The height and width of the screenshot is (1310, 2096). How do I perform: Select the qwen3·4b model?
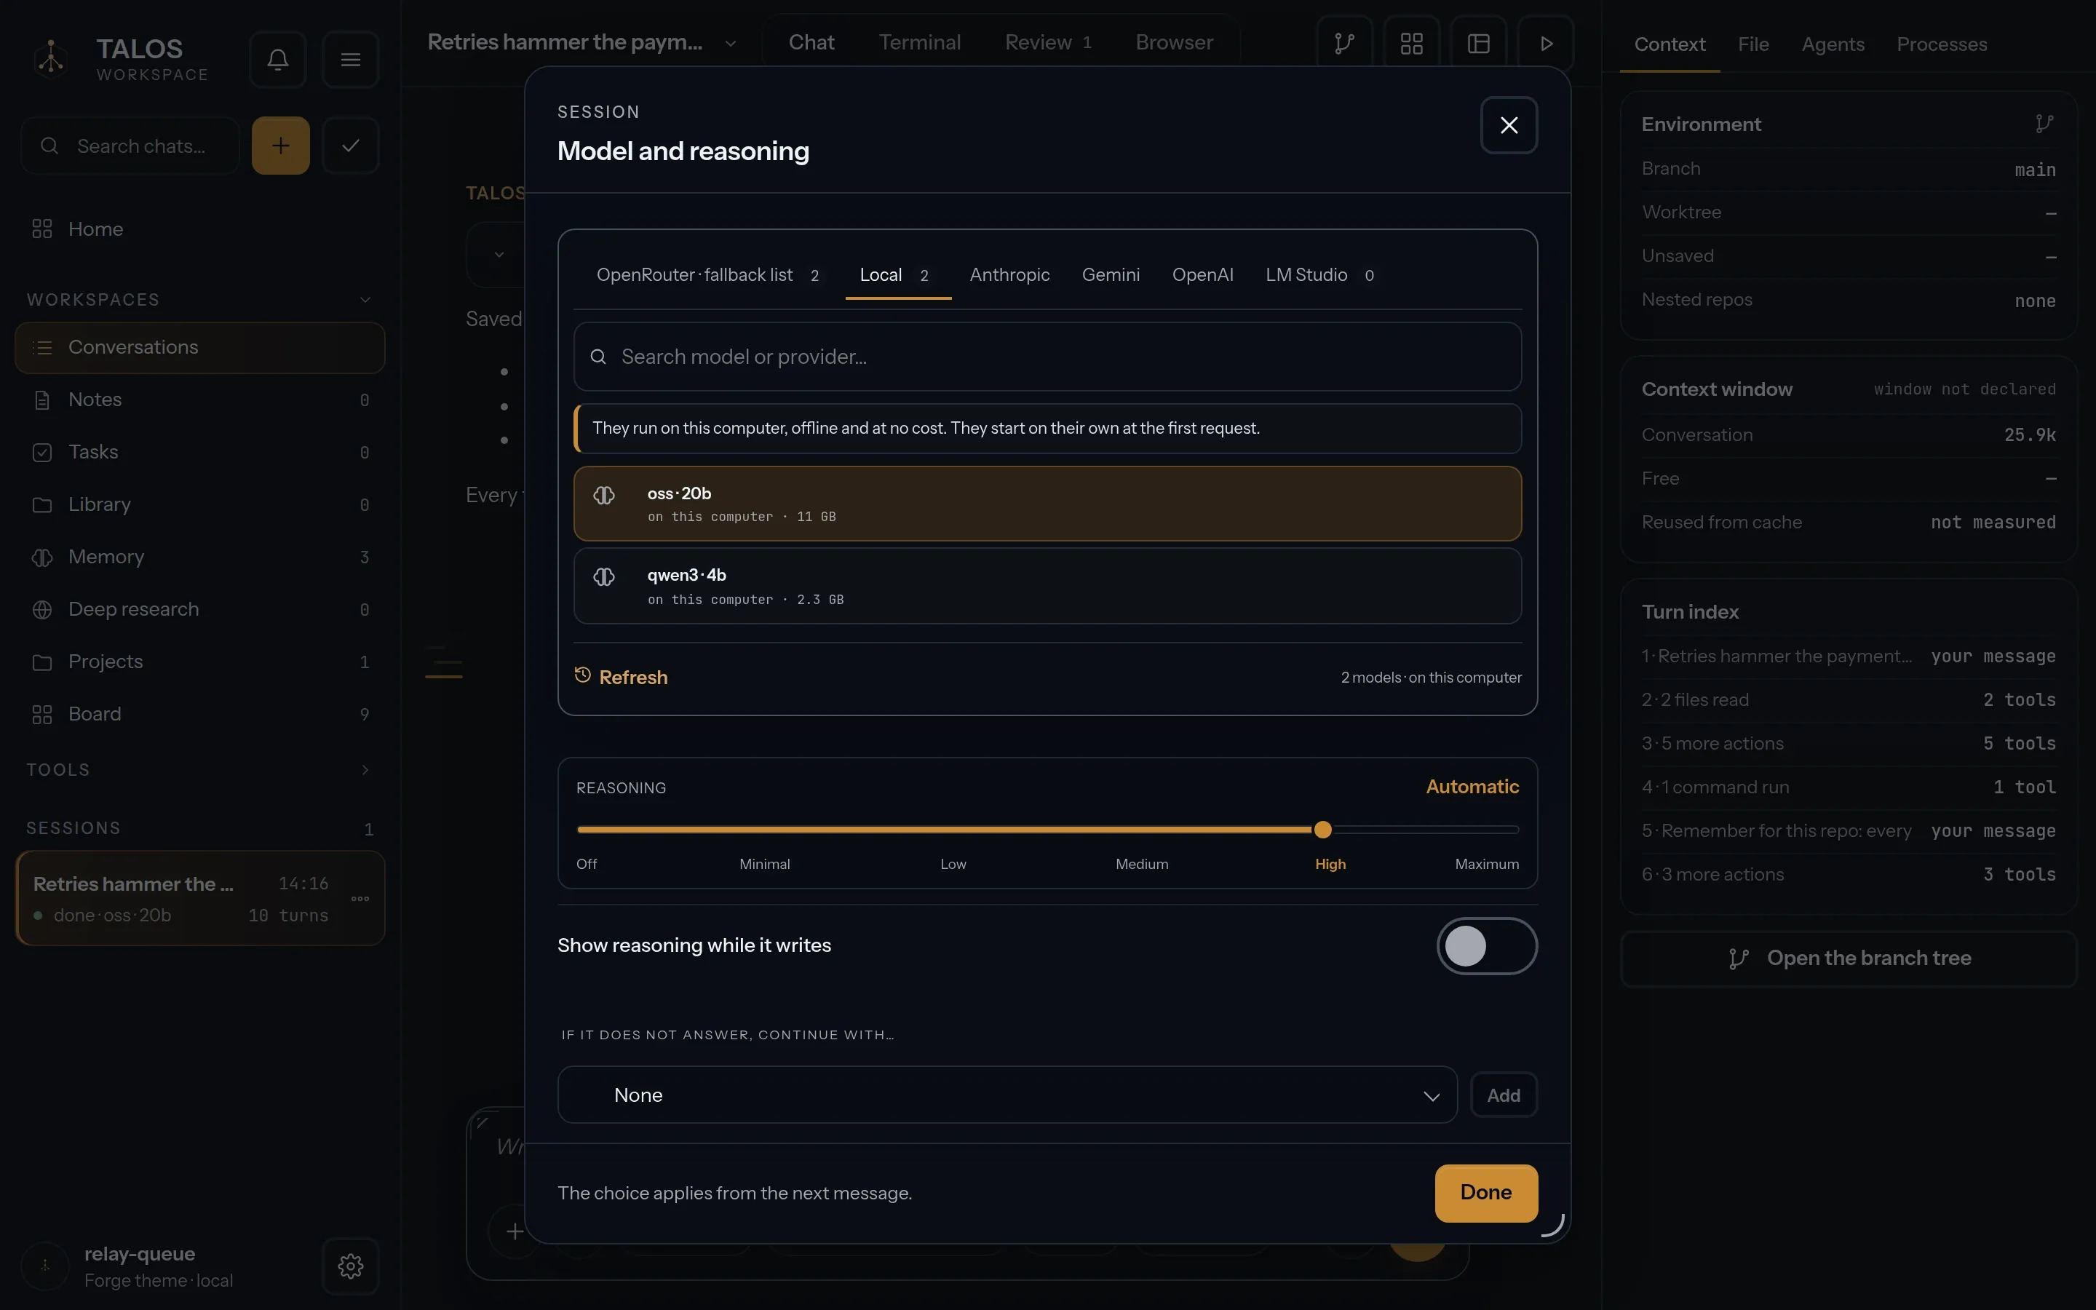click(x=1047, y=586)
